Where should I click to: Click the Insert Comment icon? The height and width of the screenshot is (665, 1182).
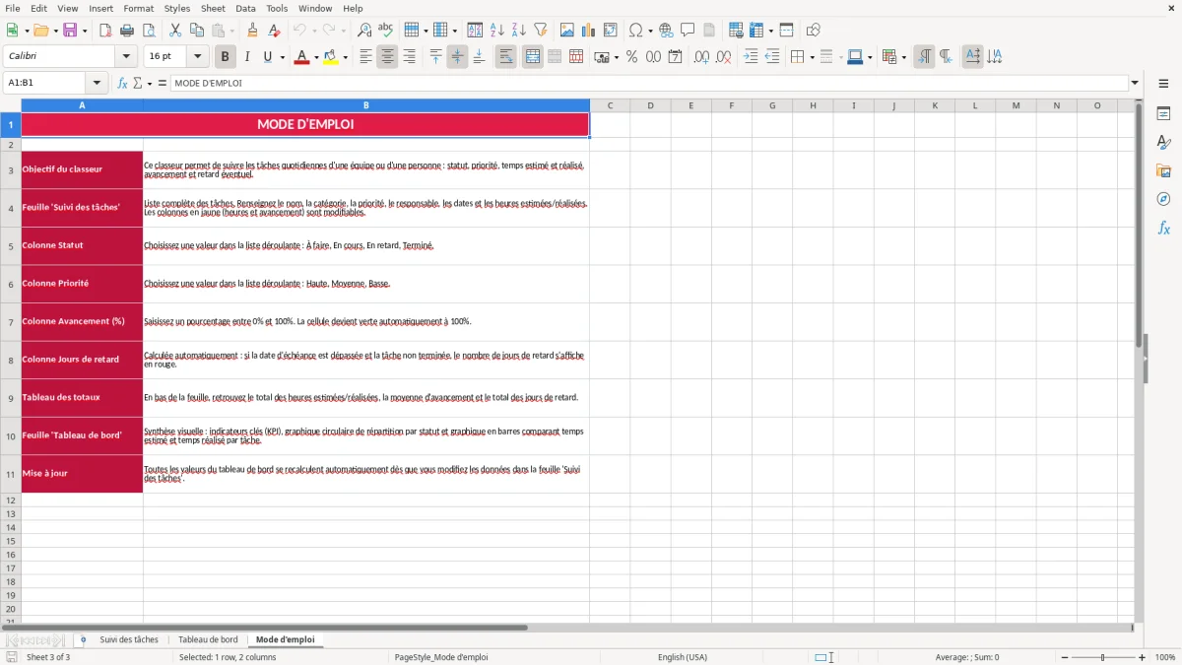pos(688,31)
